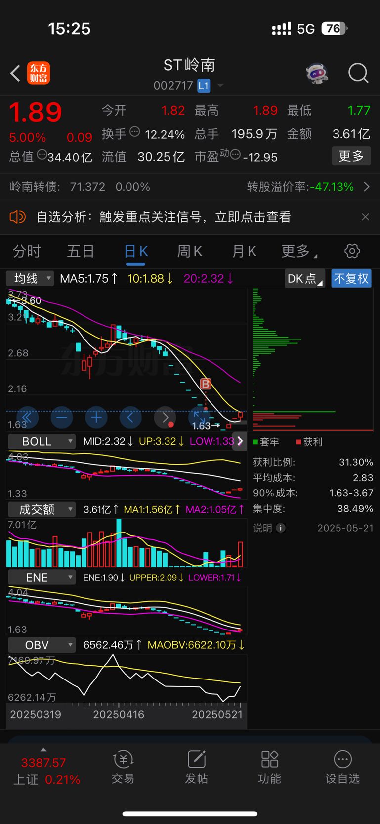The width and height of the screenshot is (380, 824).
Task: Open the BOLL indicator dropdown
Action: (42, 441)
